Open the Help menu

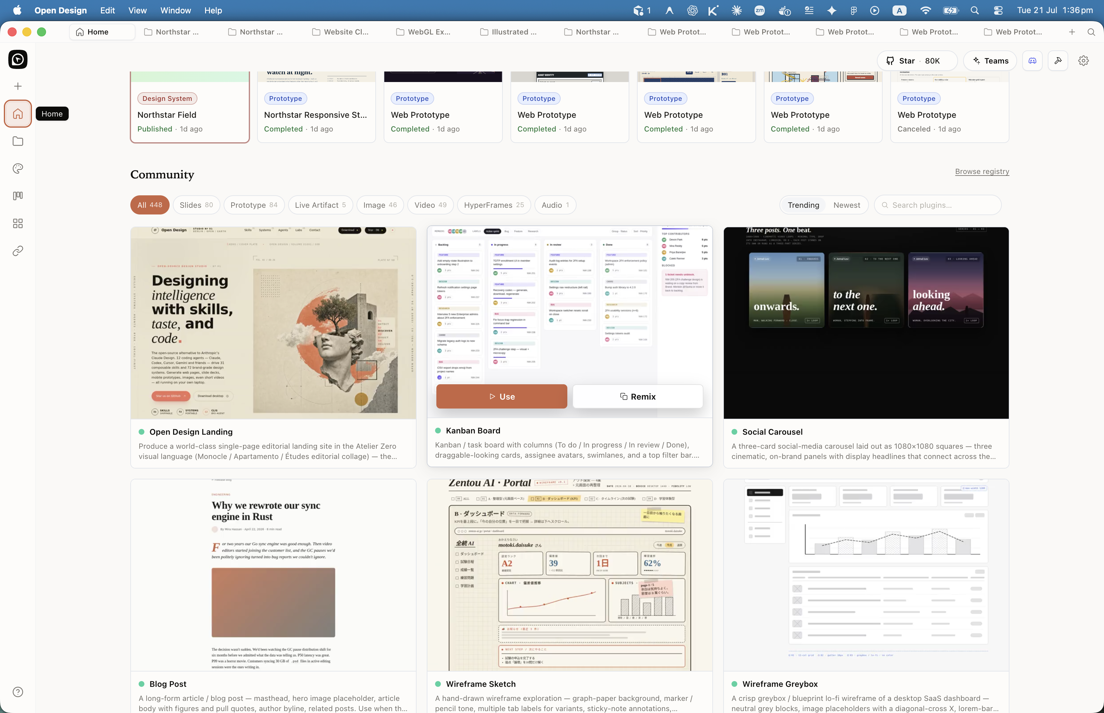213,10
